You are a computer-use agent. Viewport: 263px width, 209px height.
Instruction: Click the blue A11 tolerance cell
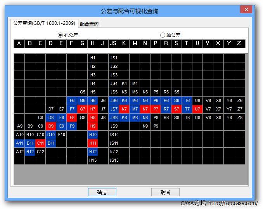[x=19, y=143]
